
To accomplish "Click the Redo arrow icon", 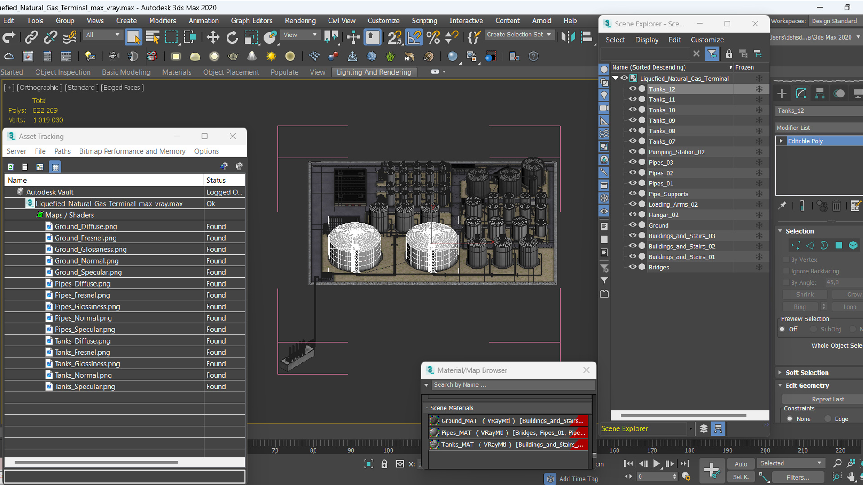I will click(9, 37).
